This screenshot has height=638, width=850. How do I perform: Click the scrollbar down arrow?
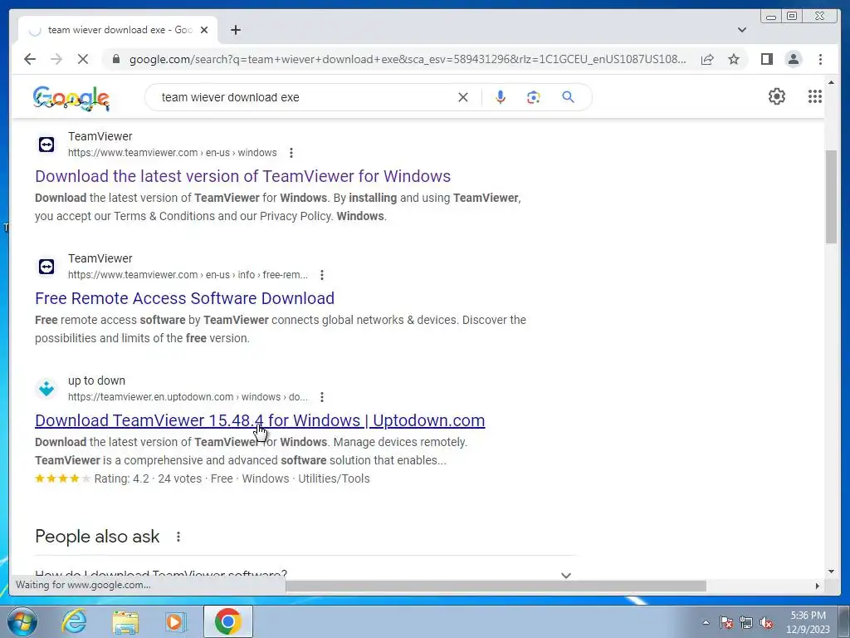tap(831, 572)
